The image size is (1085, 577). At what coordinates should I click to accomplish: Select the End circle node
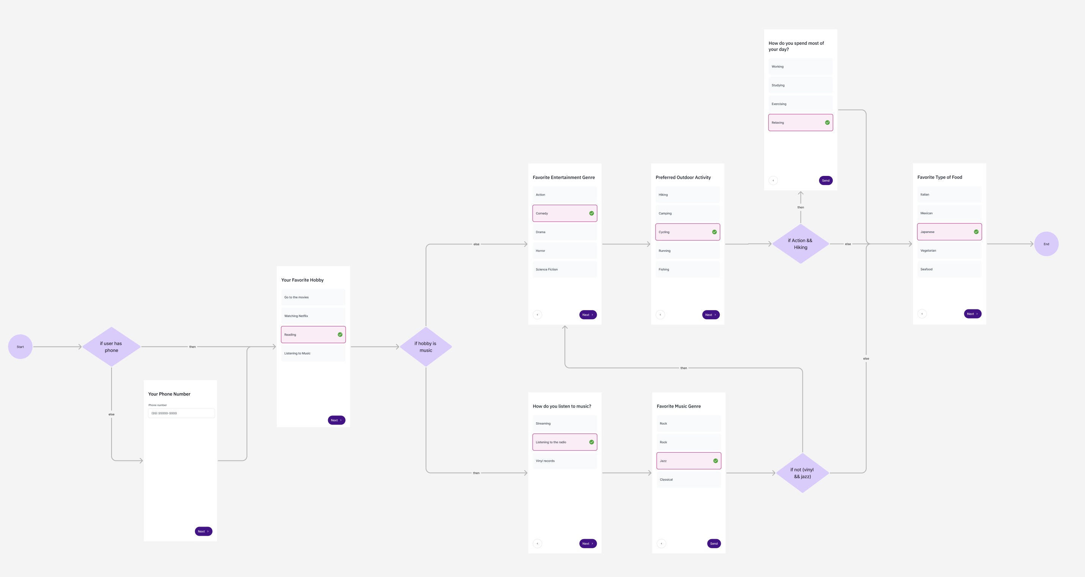(x=1046, y=244)
